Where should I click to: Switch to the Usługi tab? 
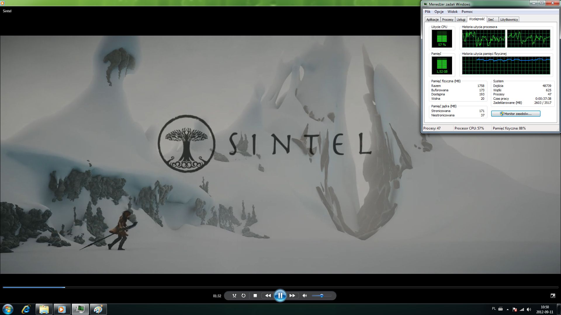click(461, 20)
